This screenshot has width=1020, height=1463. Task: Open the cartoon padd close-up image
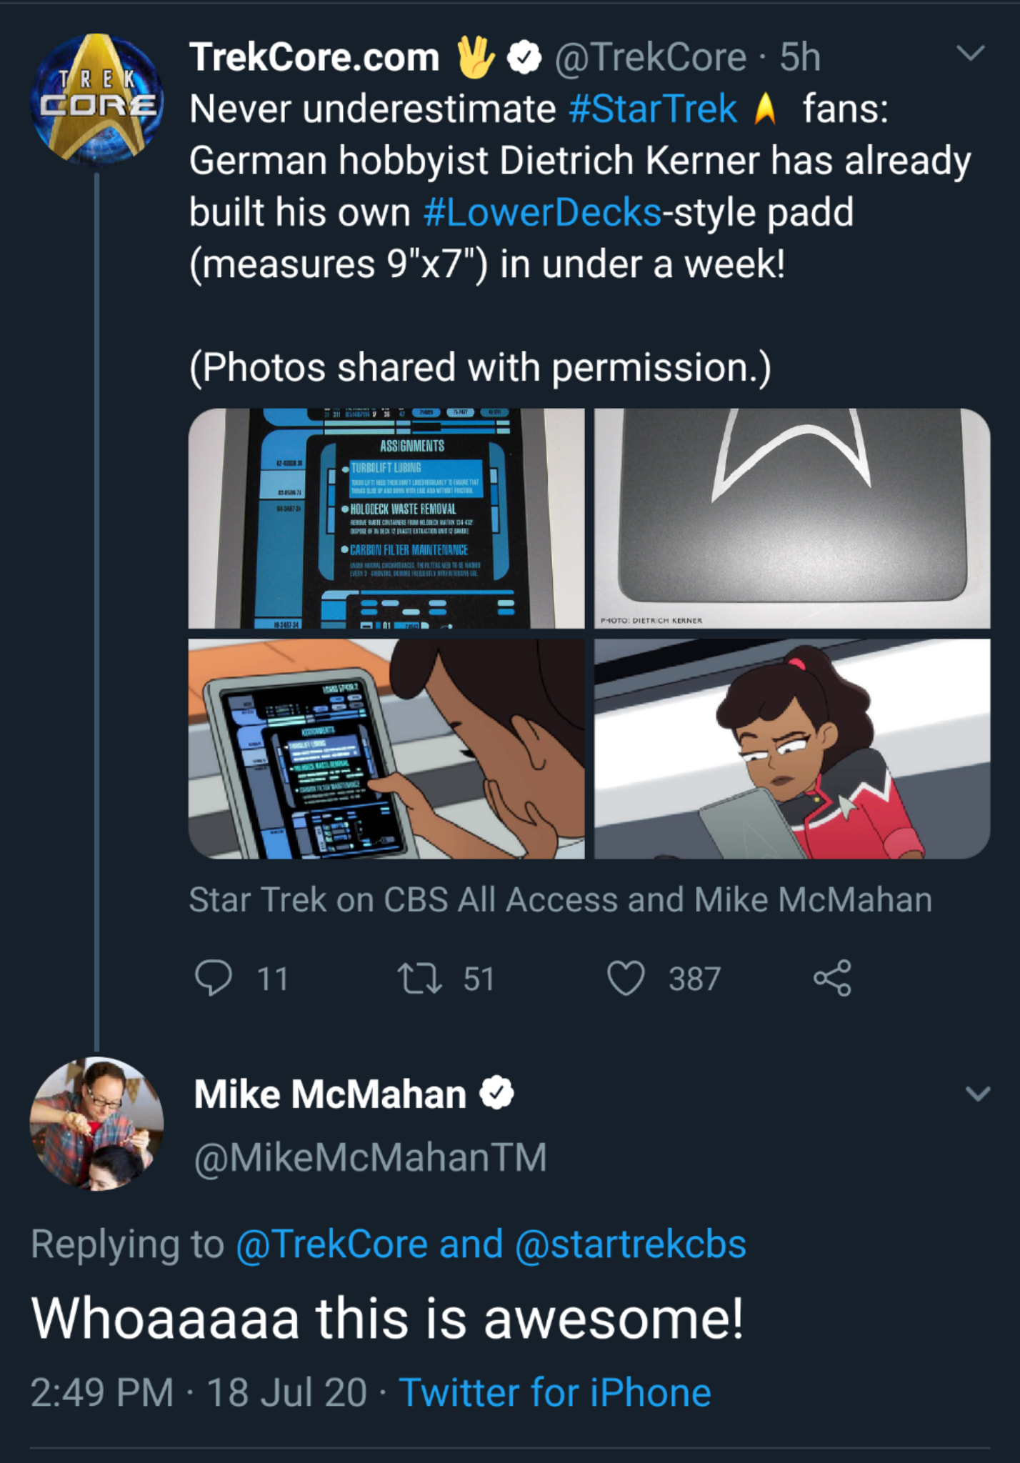(386, 749)
